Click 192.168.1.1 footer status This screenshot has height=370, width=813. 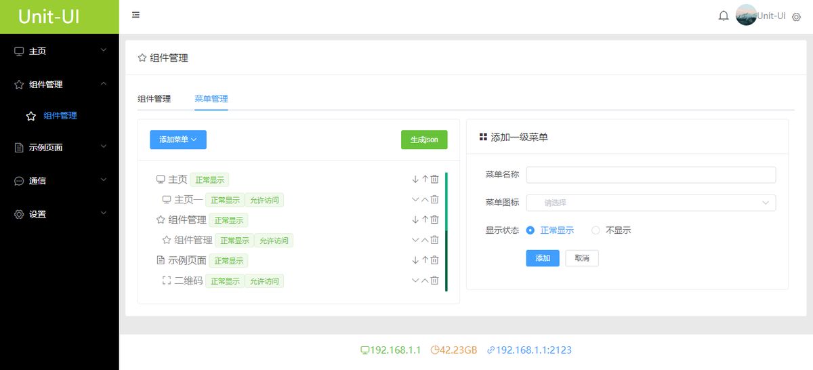coord(391,350)
